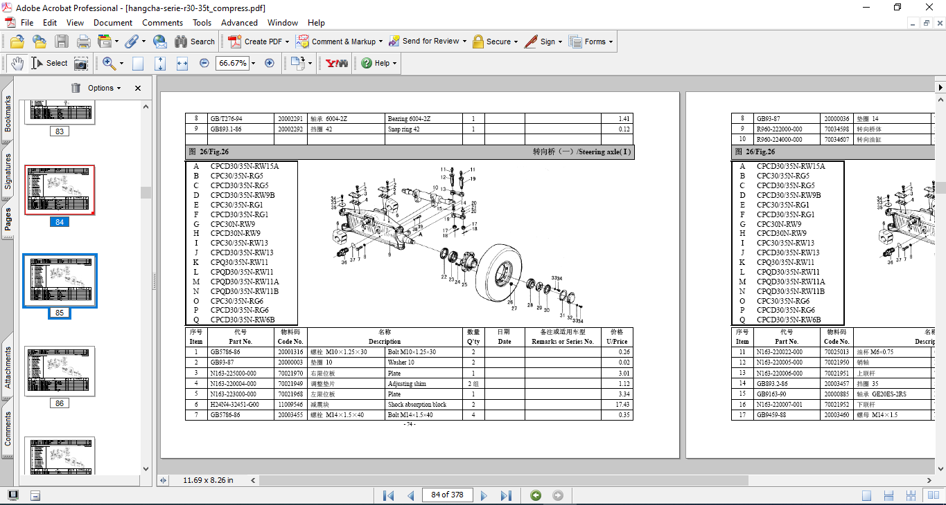This screenshot has width=946, height=505.
Task: Activate the Select text tool
Action: click(x=49, y=63)
